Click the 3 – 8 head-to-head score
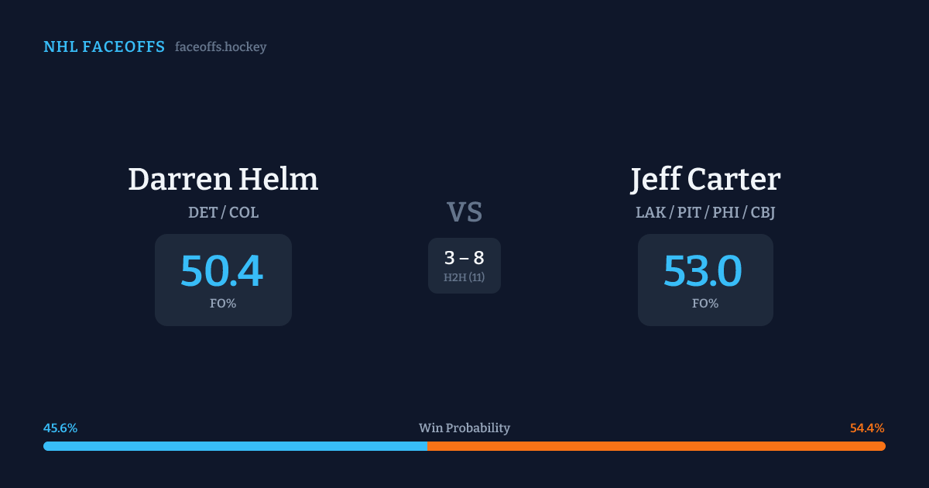The height and width of the screenshot is (488, 929). coord(464,258)
